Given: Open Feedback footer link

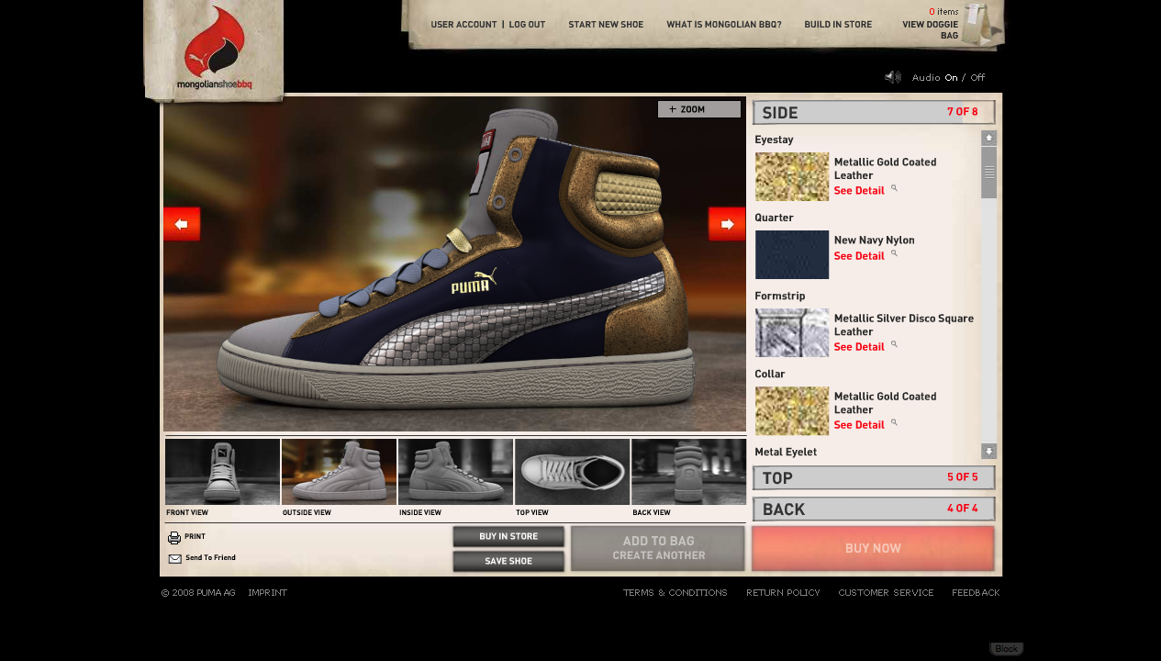Looking at the screenshot, I should coord(976,593).
